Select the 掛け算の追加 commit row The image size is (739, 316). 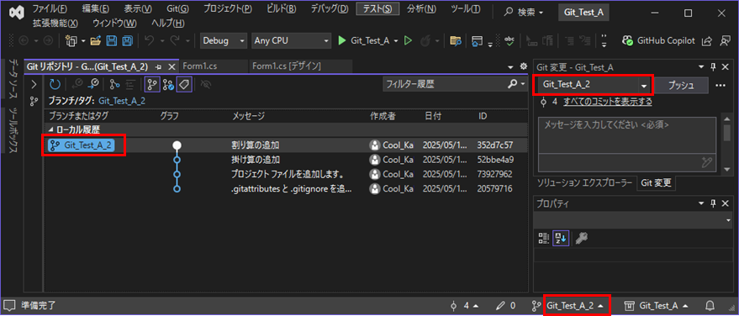point(286,160)
